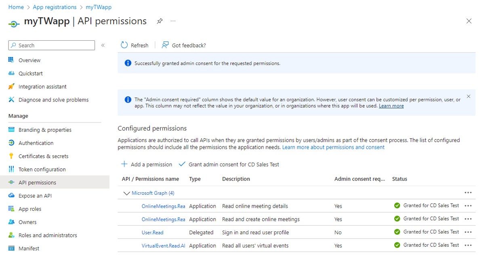Click the Manifest icon in the sidebar

[x=11, y=248]
